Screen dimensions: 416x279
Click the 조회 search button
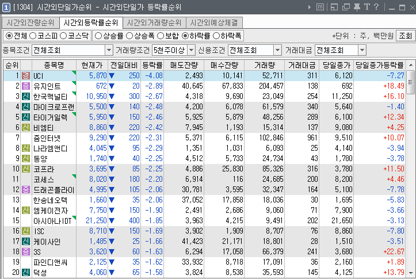click(406, 36)
